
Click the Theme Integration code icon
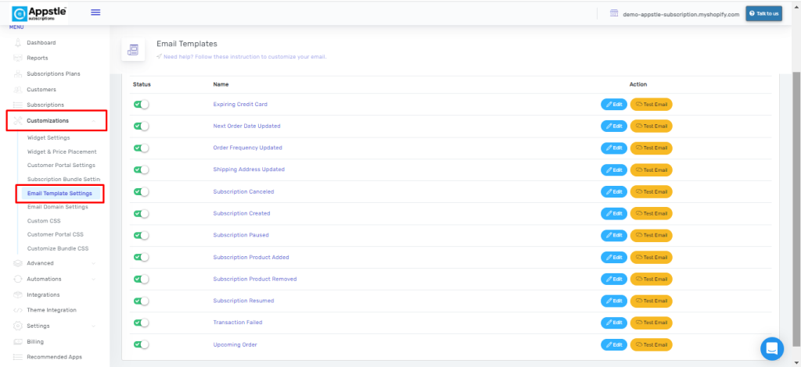17,310
